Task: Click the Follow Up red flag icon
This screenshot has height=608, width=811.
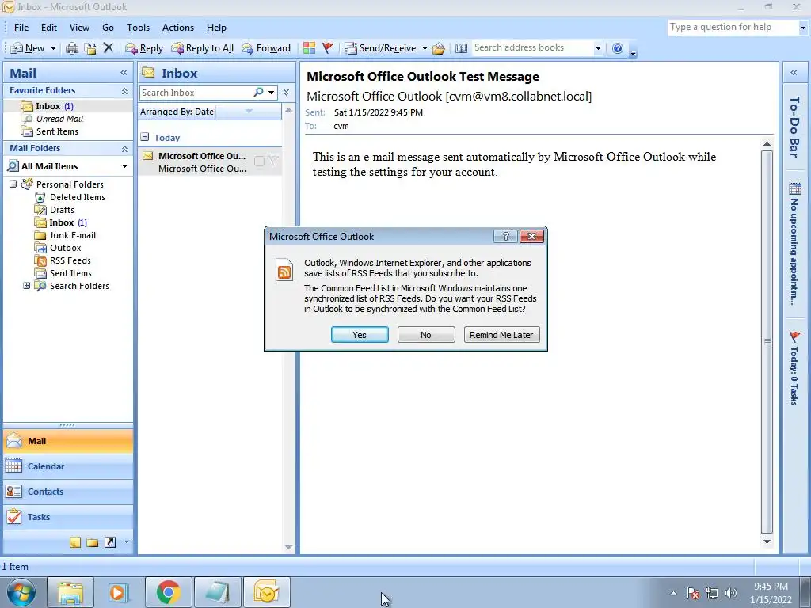Action: (327, 48)
